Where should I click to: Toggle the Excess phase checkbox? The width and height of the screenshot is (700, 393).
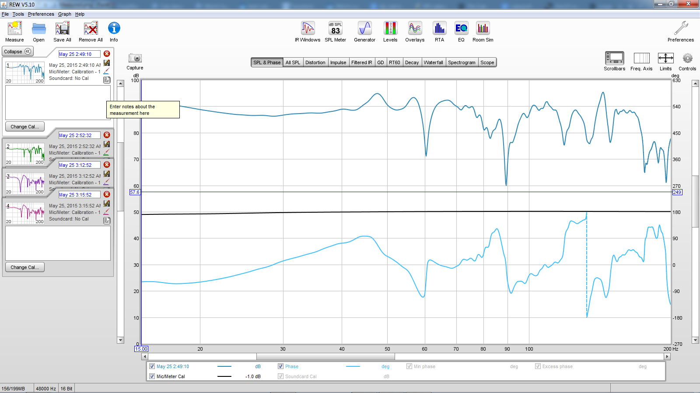(538, 366)
